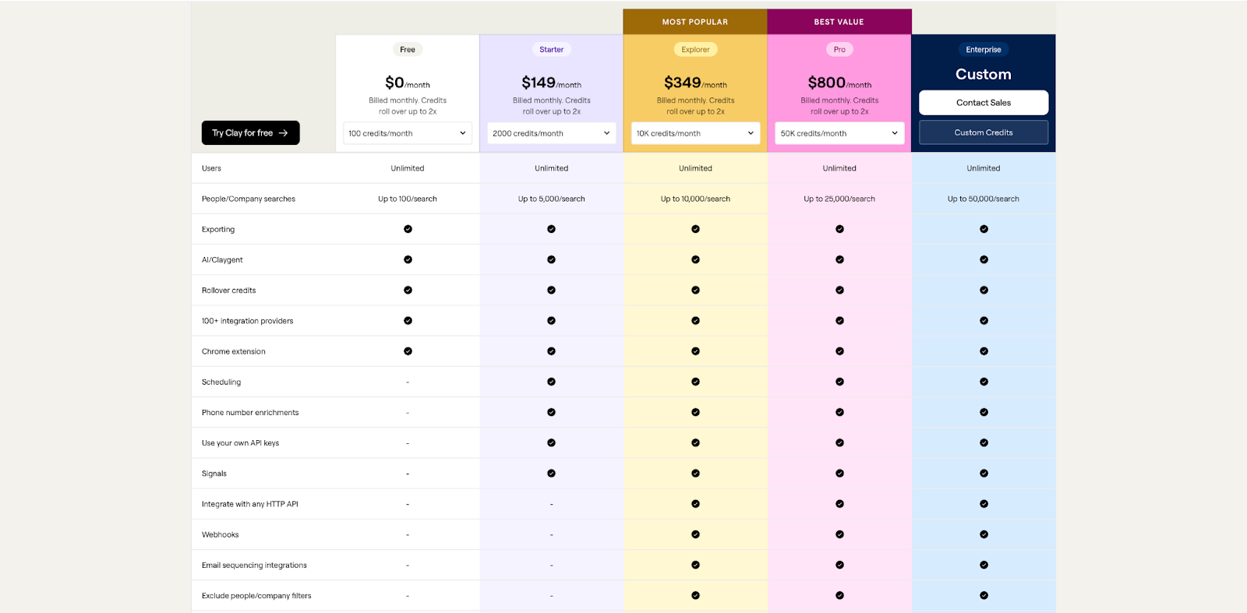
Task: Select the Enterprise plan label pill
Action: pyautogui.click(x=984, y=49)
